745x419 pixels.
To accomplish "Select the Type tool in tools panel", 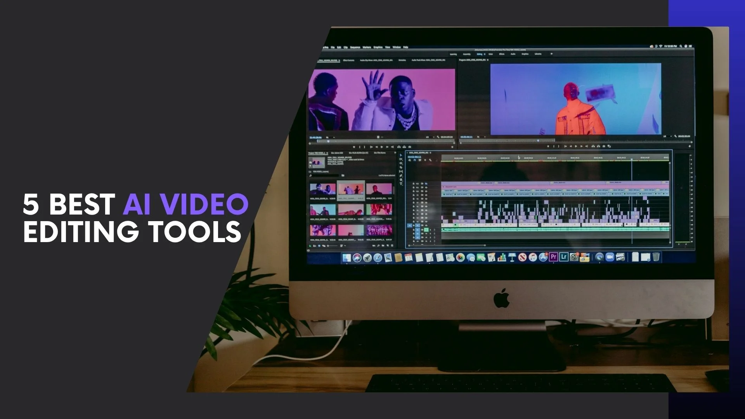I will pyautogui.click(x=401, y=184).
